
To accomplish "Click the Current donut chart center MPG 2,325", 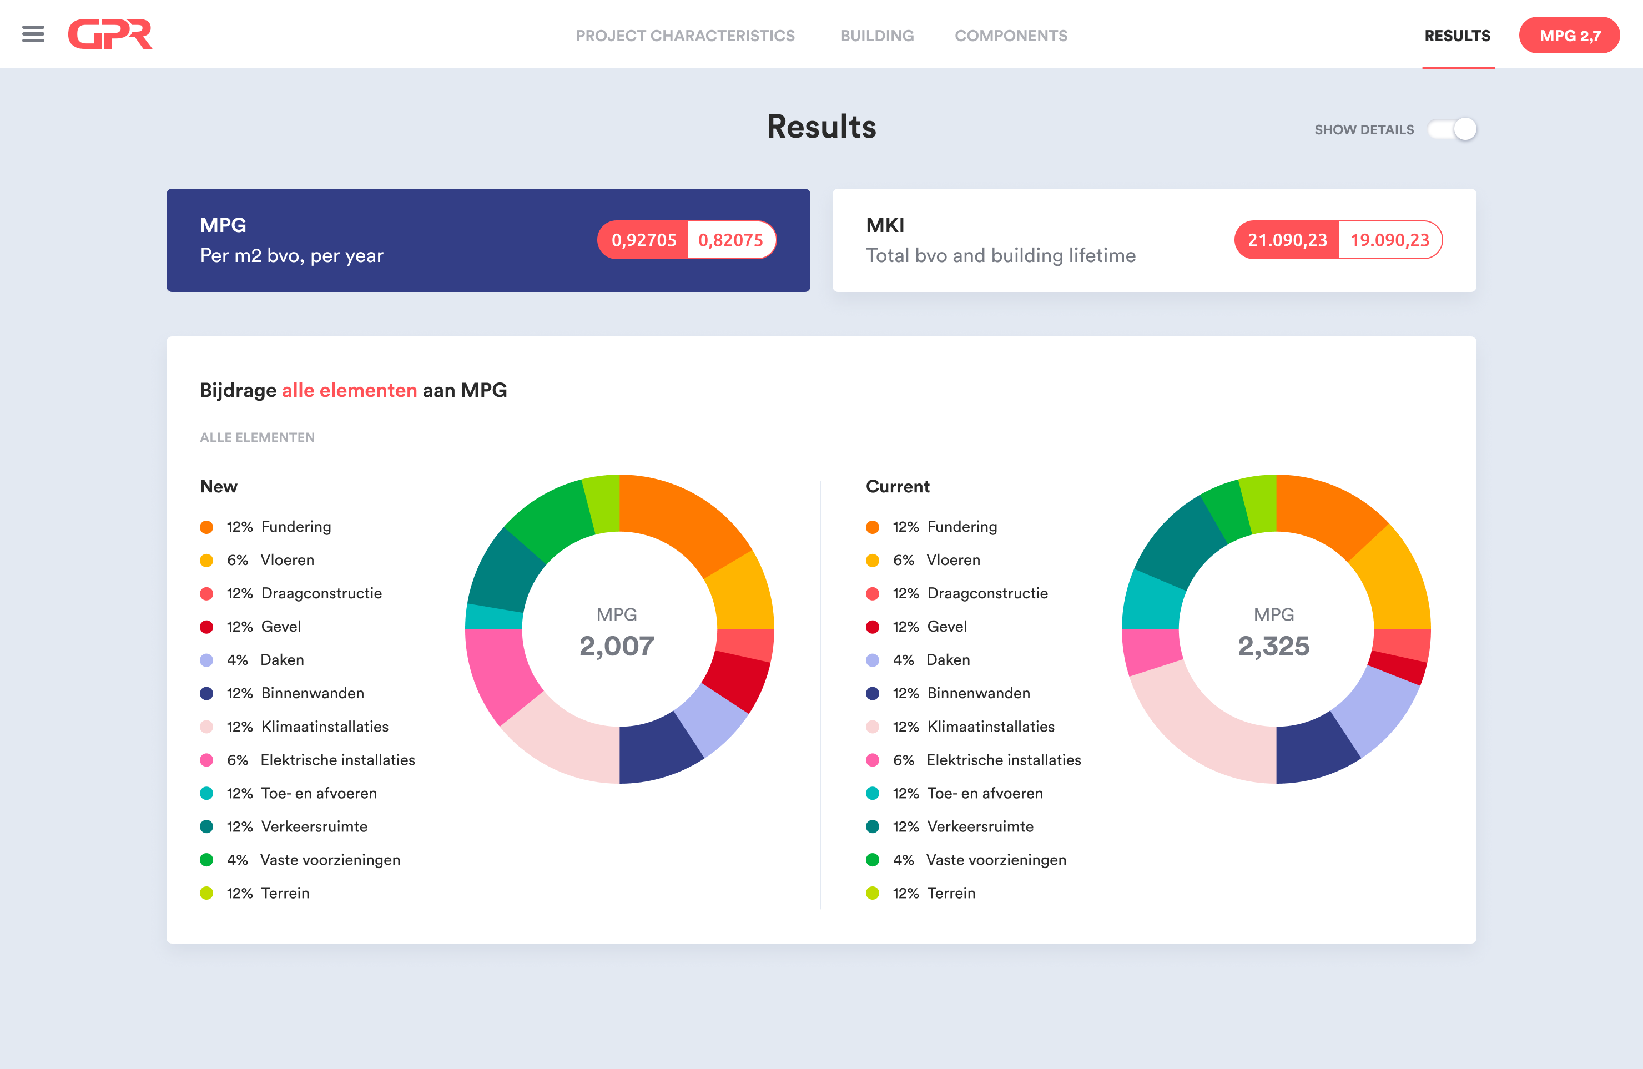I will click(x=1274, y=632).
